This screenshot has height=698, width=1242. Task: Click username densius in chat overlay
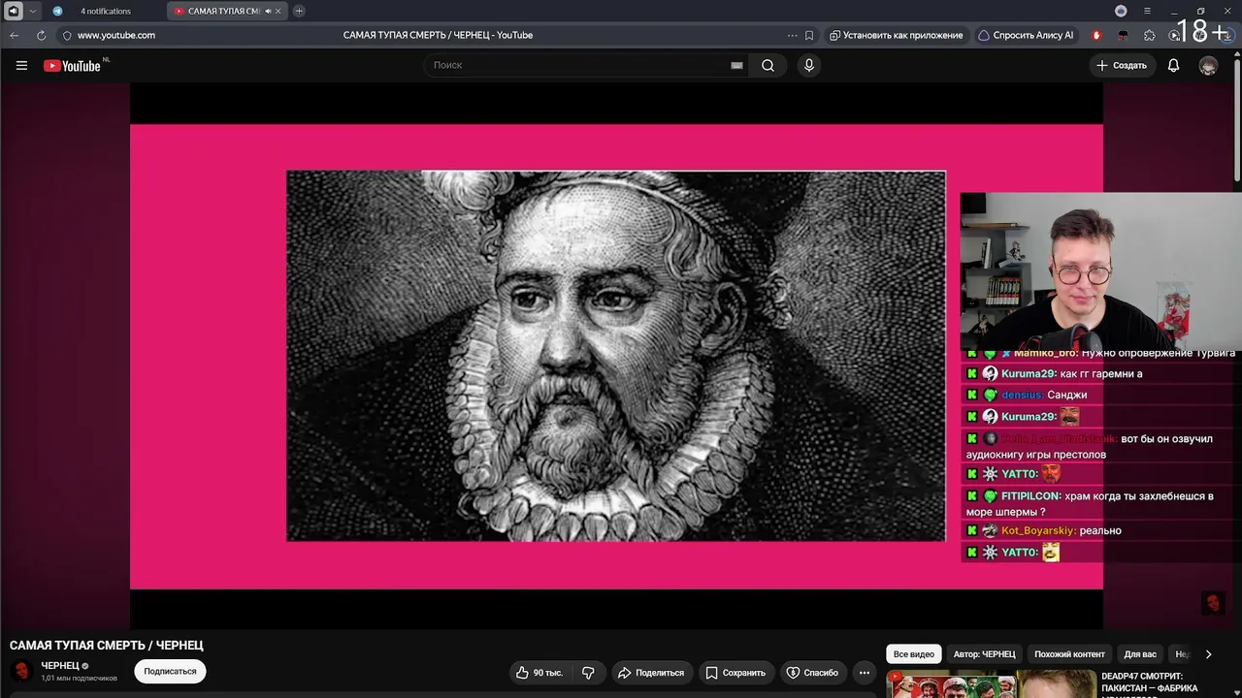(1023, 395)
